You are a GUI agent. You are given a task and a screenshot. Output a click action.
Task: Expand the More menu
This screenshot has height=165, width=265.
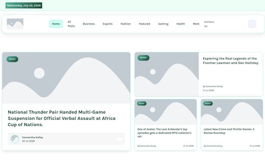[x=196, y=24]
